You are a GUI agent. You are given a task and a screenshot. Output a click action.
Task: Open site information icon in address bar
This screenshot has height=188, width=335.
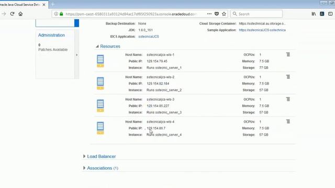tap(56, 14)
